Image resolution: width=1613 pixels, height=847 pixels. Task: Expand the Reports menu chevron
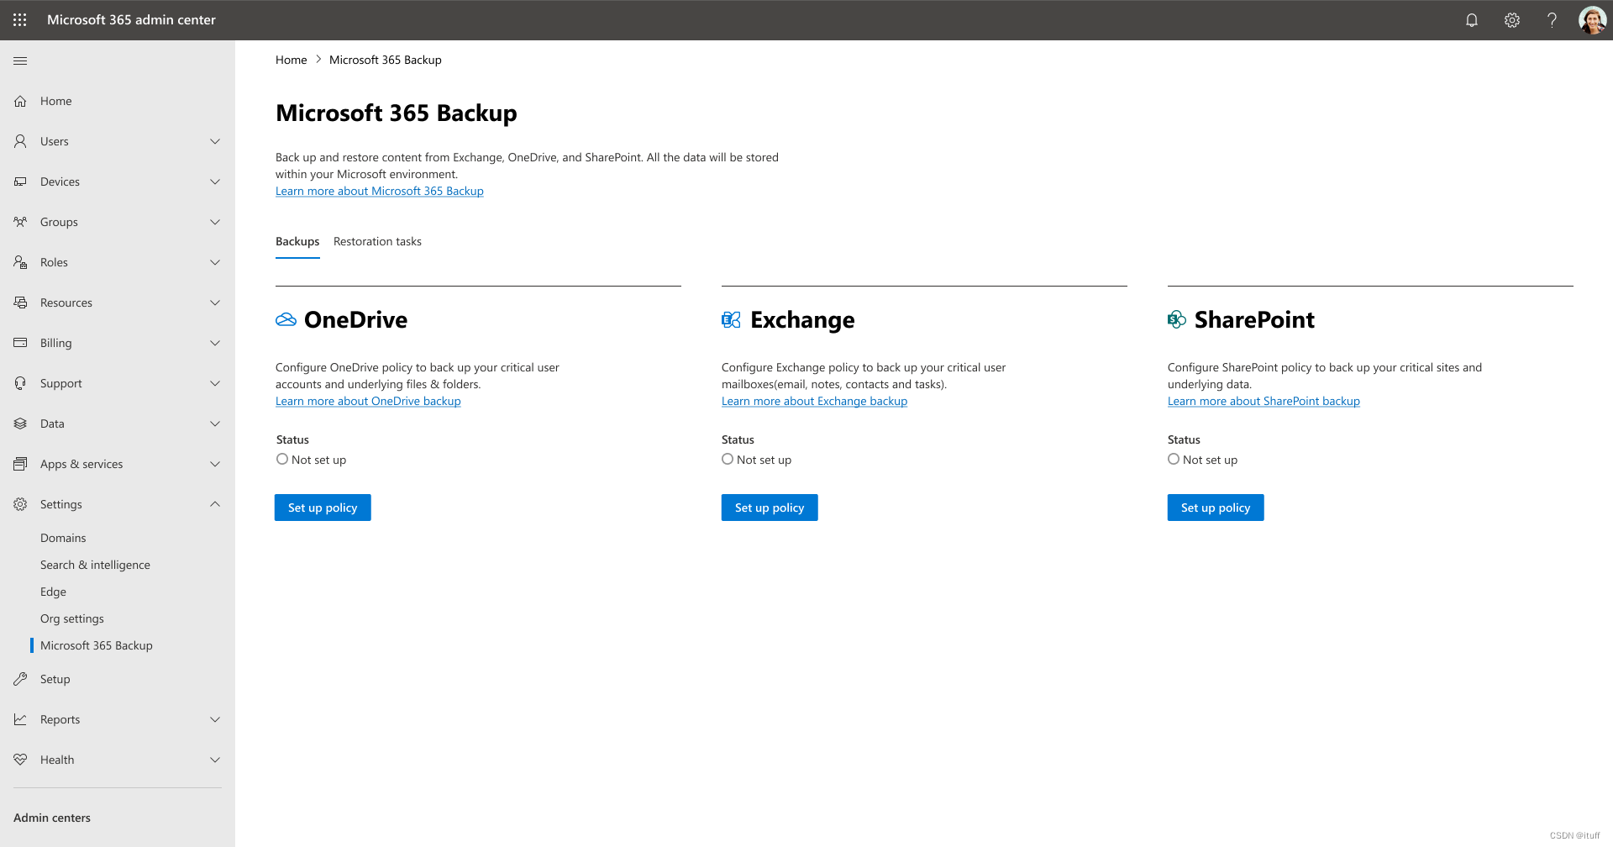[215, 719]
